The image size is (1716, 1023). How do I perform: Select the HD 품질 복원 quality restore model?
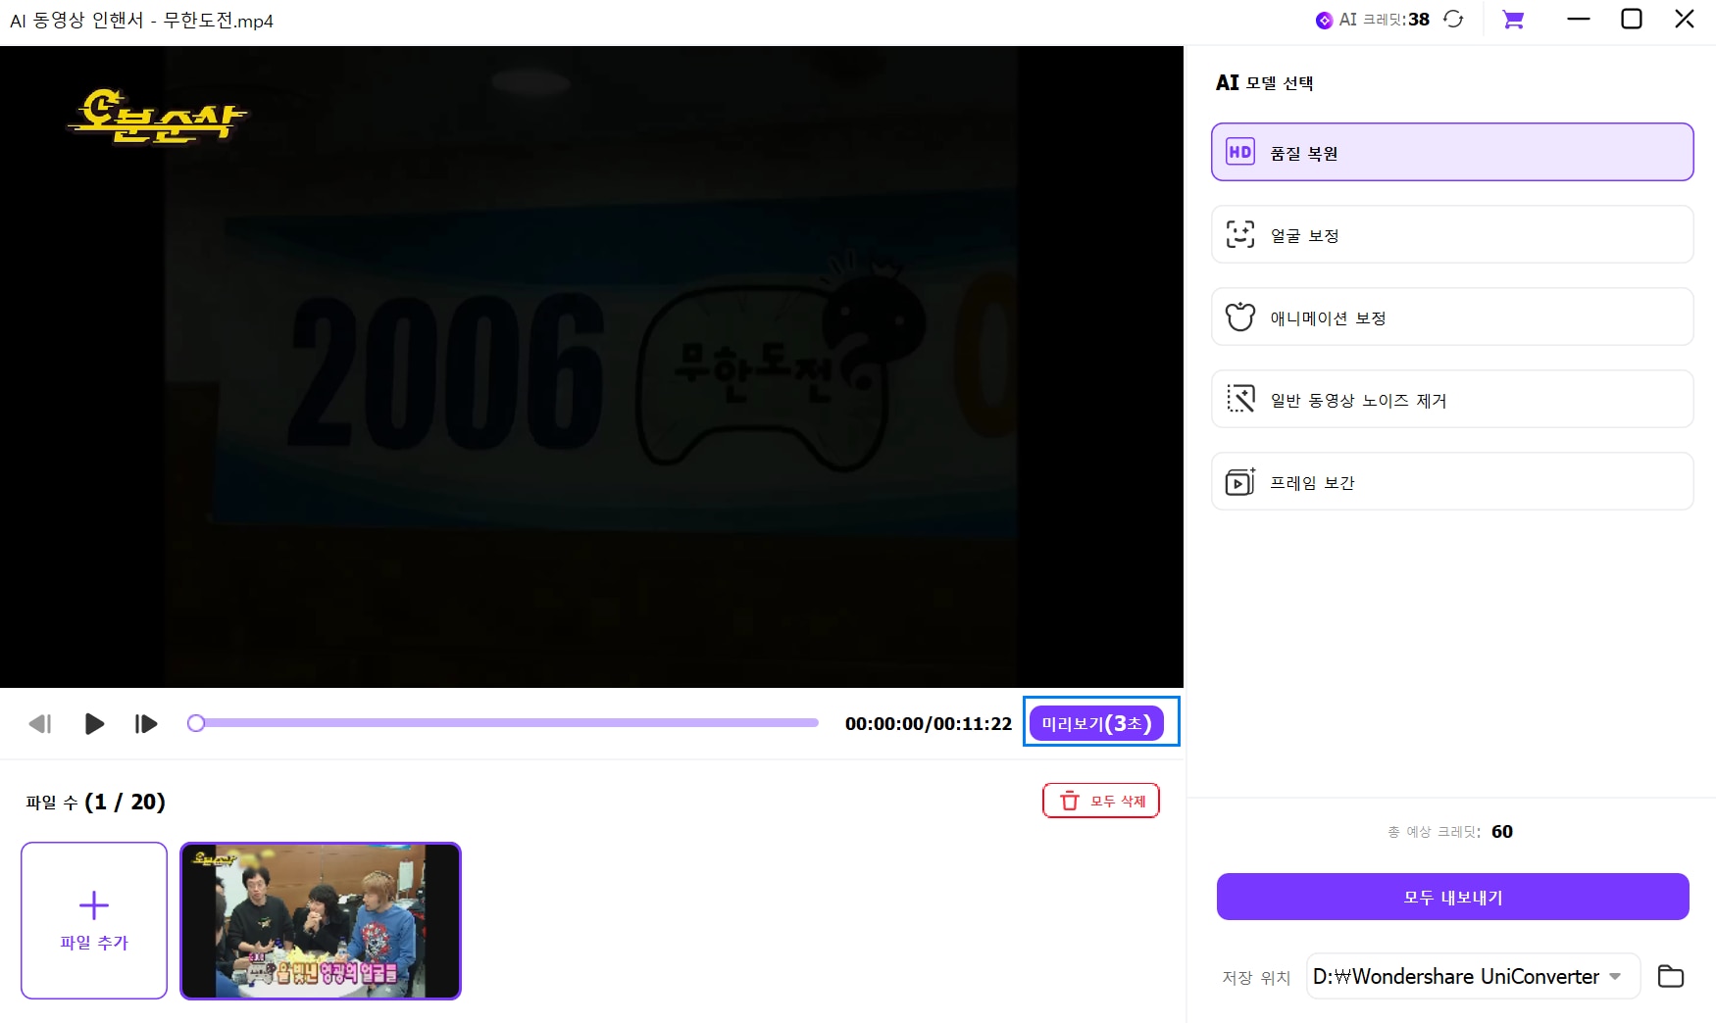[1451, 152]
